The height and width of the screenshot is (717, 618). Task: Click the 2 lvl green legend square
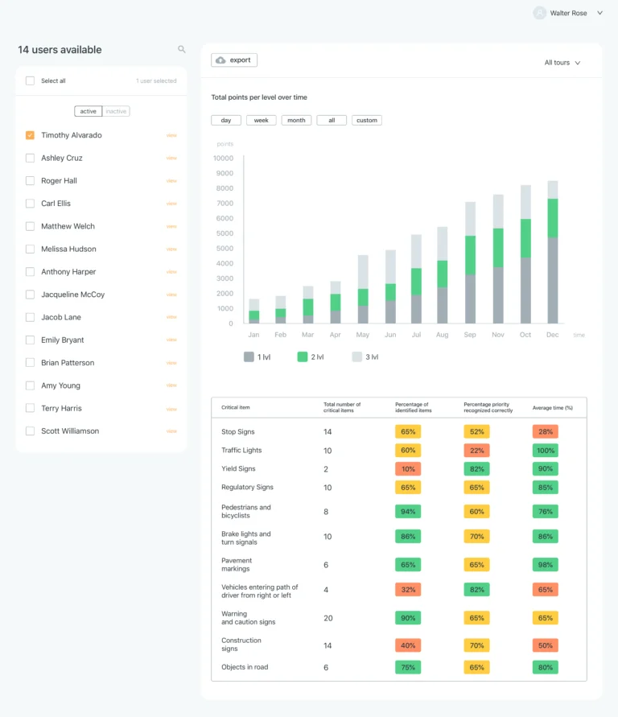(303, 356)
